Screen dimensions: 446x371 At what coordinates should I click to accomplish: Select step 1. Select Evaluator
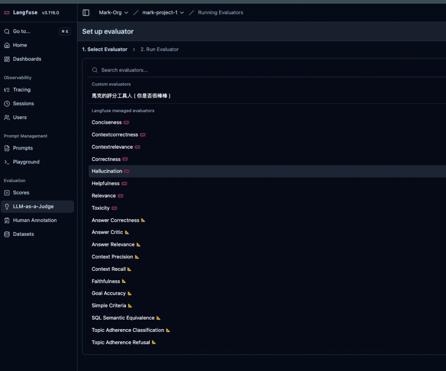coord(105,49)
